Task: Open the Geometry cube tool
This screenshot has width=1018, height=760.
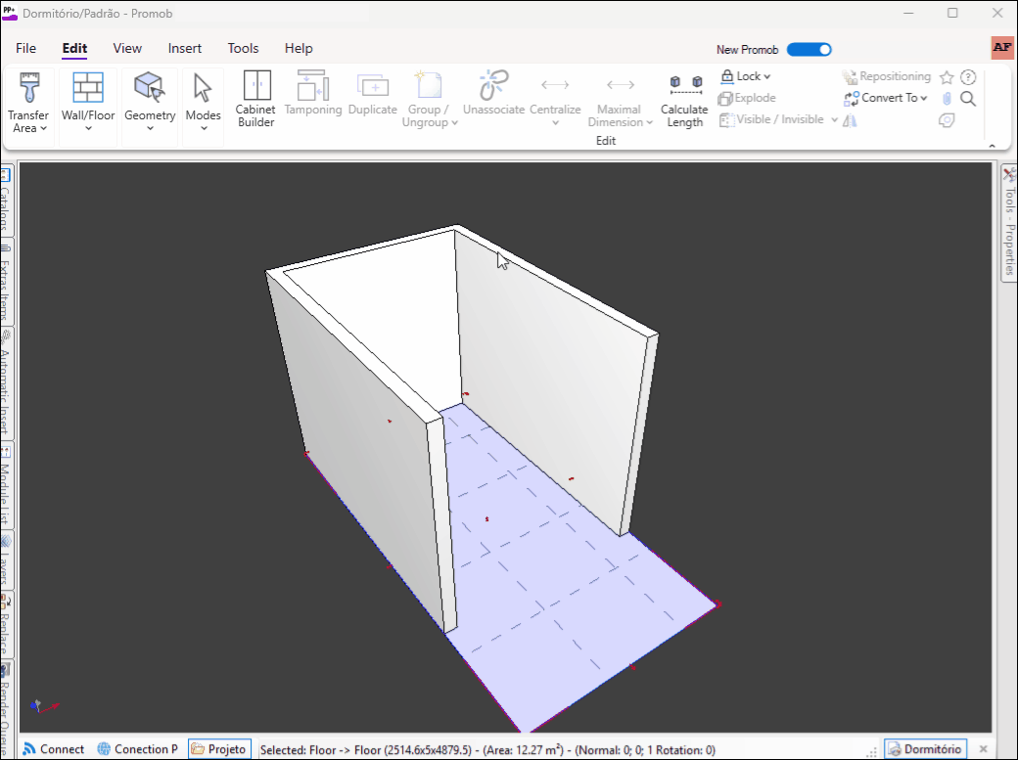Action: pos(149,88)
